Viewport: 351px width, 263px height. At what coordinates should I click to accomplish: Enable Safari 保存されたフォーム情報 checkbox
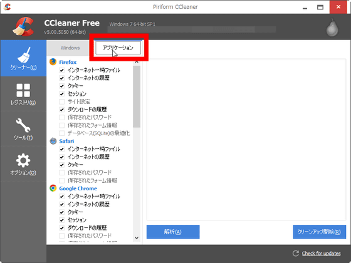pyautogui.click(x=62, y=180)
